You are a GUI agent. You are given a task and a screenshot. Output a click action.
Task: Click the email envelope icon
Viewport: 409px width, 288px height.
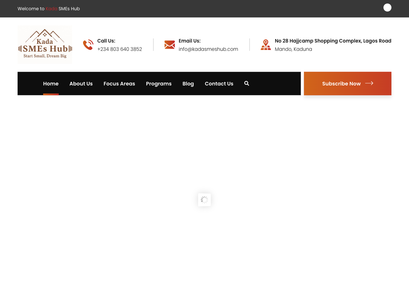pos(170,45)
